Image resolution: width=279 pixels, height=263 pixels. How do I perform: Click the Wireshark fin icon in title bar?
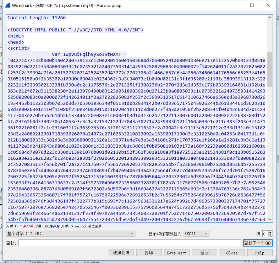pyautogui.click(x=8, y=5)
